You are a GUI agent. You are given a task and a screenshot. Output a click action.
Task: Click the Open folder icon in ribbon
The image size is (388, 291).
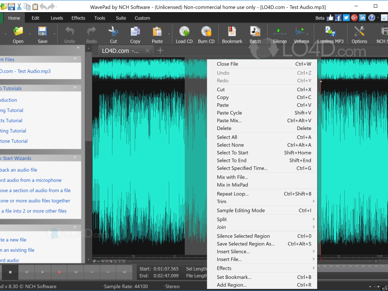[x=18, y=32]
